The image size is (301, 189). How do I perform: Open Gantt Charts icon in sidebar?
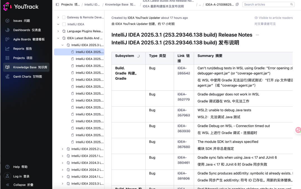coord(8,77)
